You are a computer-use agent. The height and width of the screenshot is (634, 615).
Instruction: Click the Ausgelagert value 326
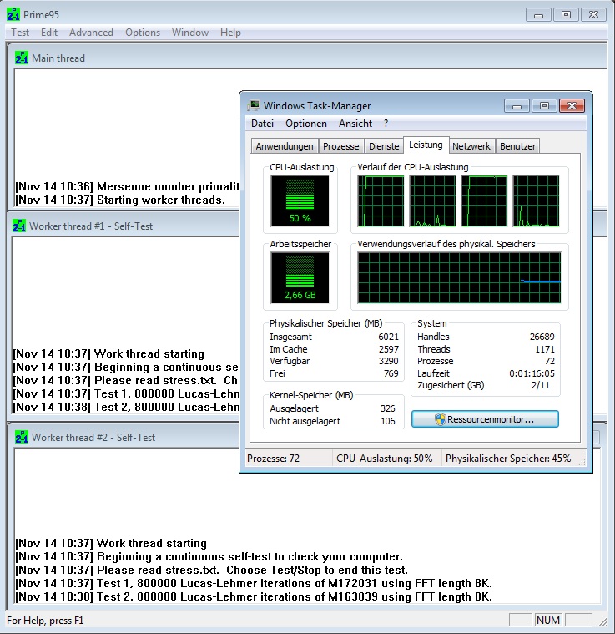[x=388, y=408]
